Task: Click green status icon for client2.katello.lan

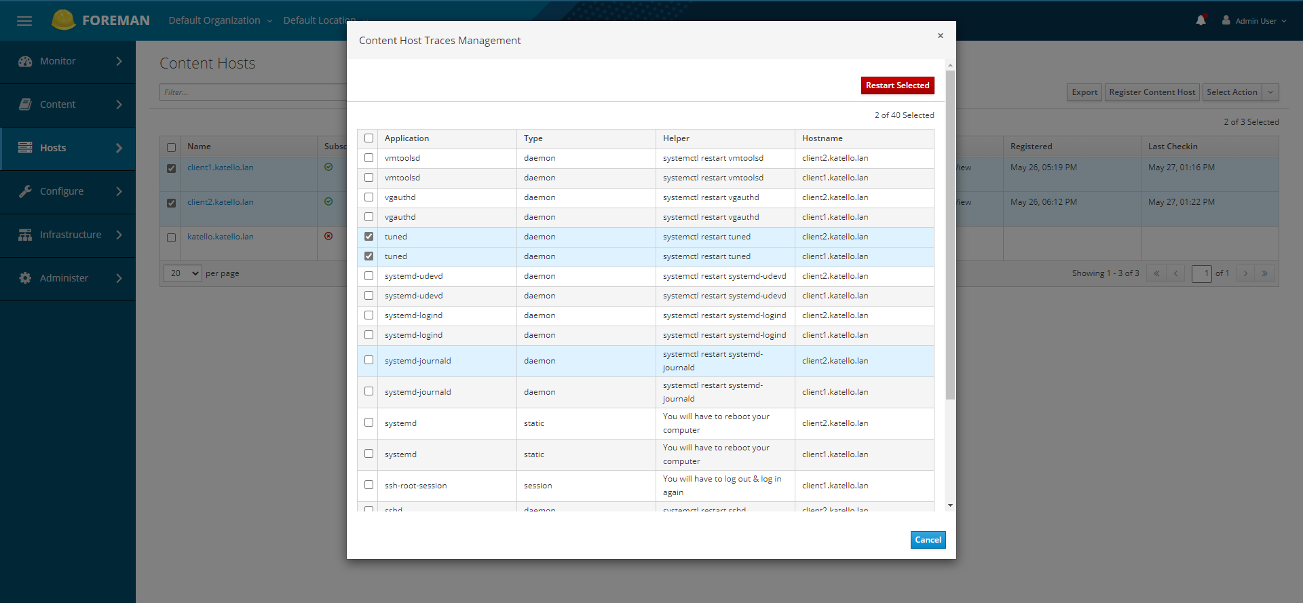Action: click(328, 201)
